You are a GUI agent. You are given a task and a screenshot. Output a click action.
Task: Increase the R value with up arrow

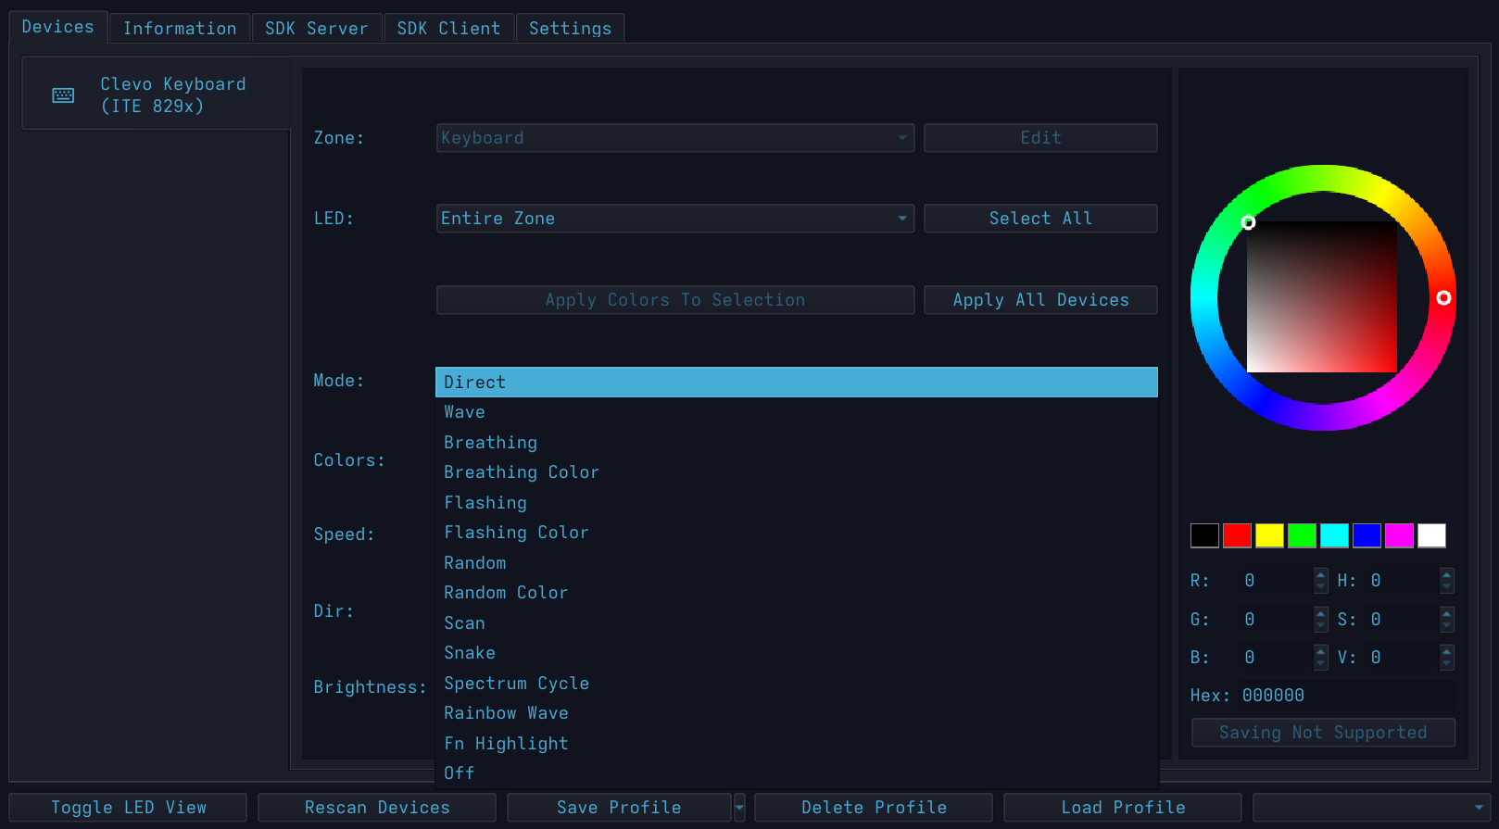1321,575
